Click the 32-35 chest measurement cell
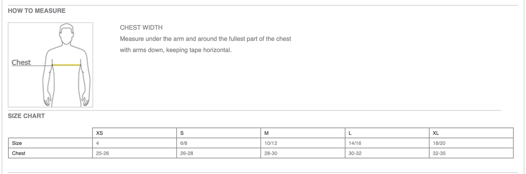The image size is (526, 174). [439, 153]
